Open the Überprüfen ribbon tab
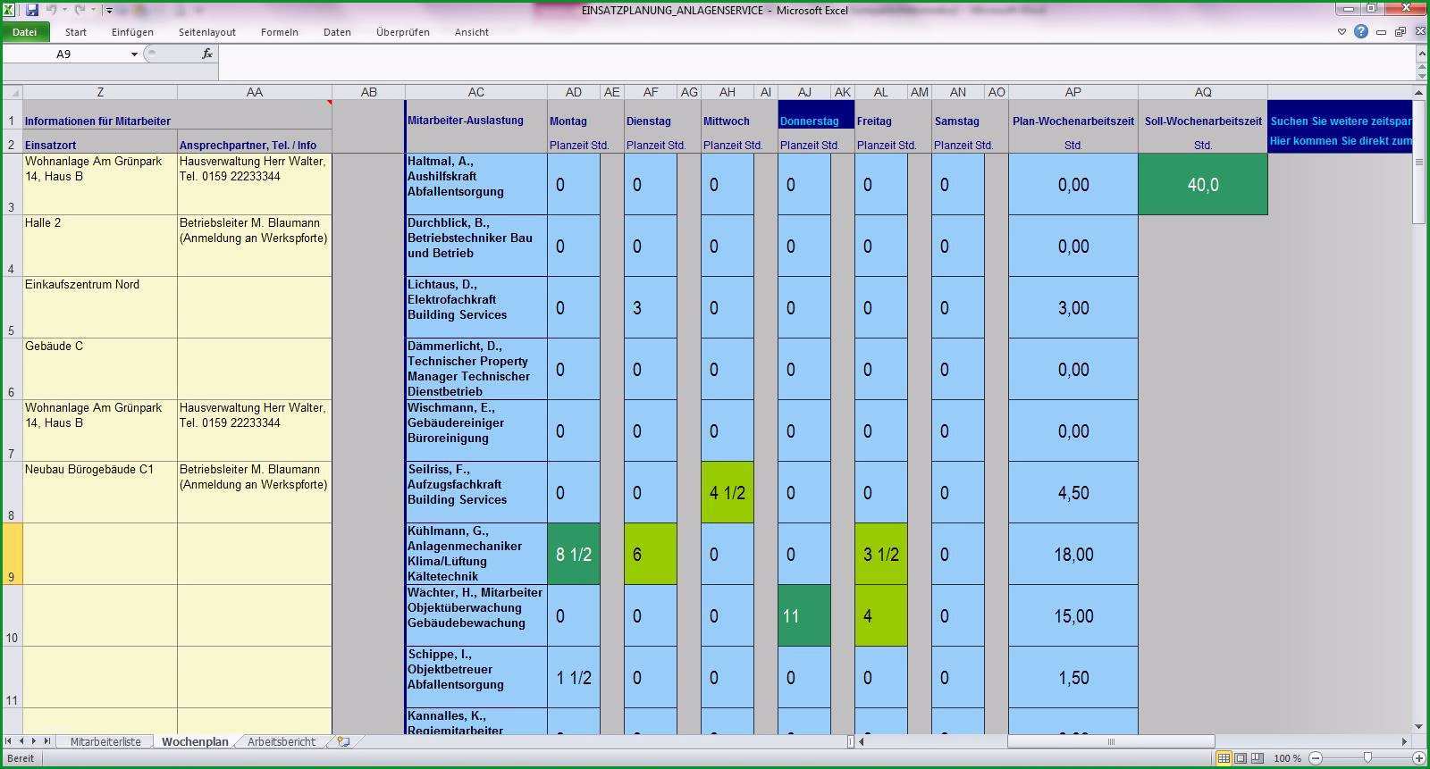1430x769 pixels. tap(403, 32)
